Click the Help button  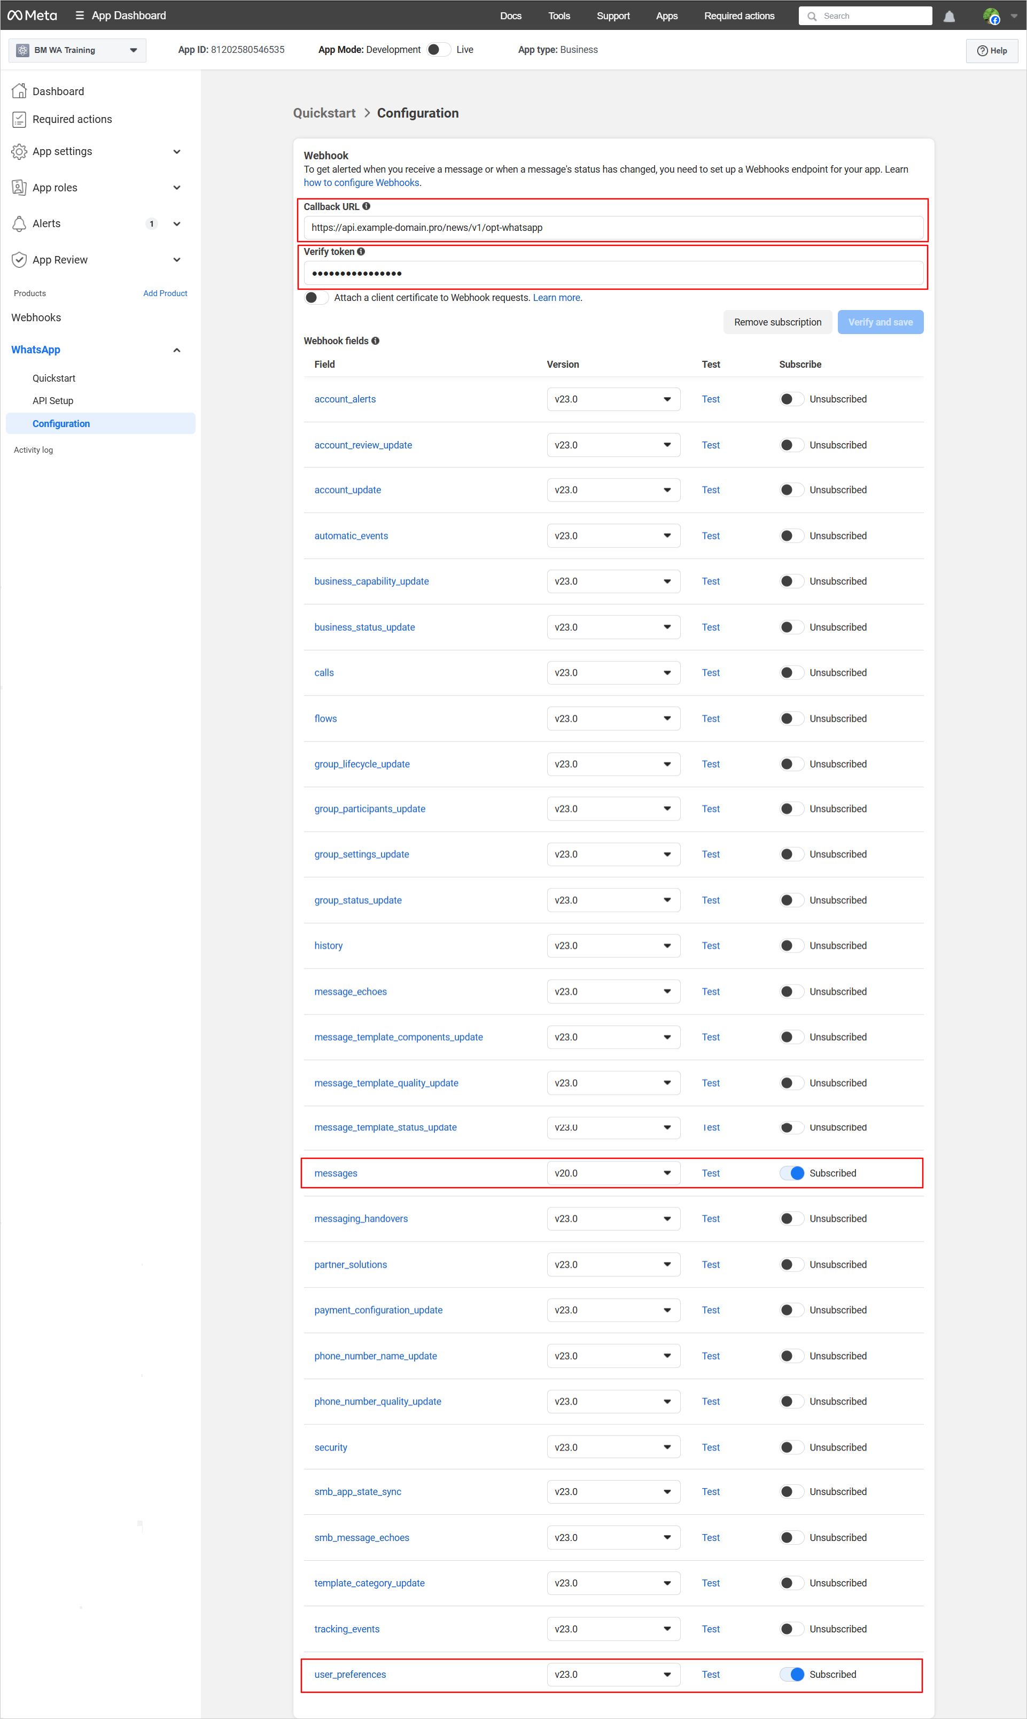pyautogui.click(x=992, y=51)
